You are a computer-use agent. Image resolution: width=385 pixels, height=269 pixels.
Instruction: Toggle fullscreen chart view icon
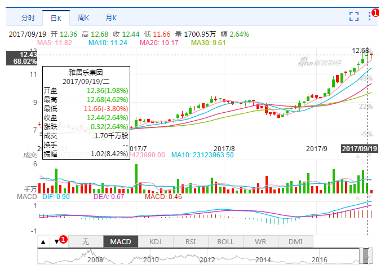pyautogui.click(x=354, y=16)
